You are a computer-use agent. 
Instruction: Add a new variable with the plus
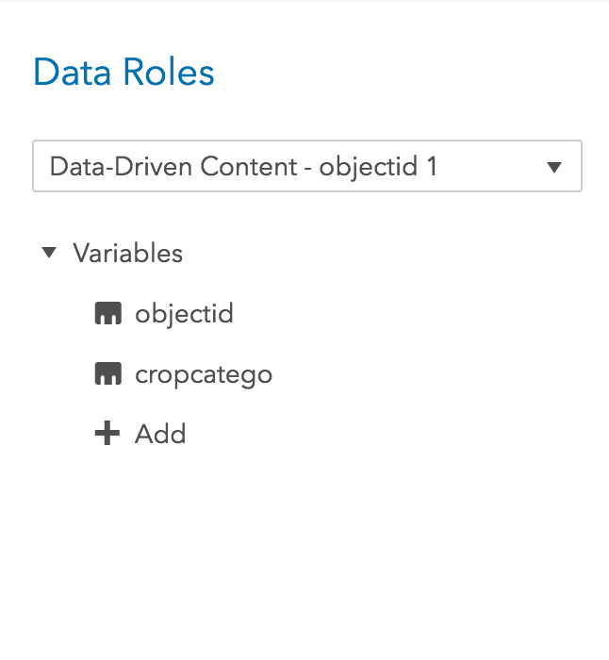pos(108,434)
